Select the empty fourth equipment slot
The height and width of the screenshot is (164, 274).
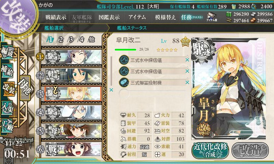pos(152,94)
